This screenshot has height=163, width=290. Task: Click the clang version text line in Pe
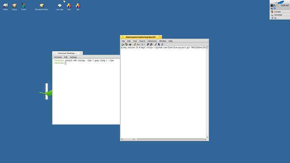[163, 47]
